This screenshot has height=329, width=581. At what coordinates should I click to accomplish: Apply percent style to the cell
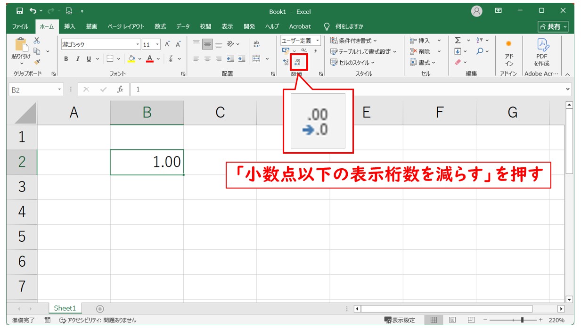[304, 50]
